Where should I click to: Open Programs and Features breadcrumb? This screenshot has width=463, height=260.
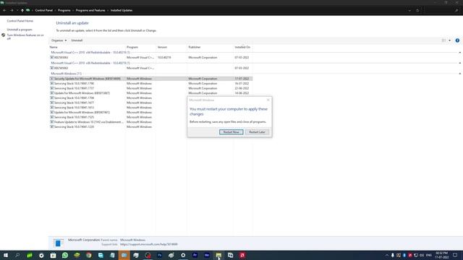click(90, 10)
